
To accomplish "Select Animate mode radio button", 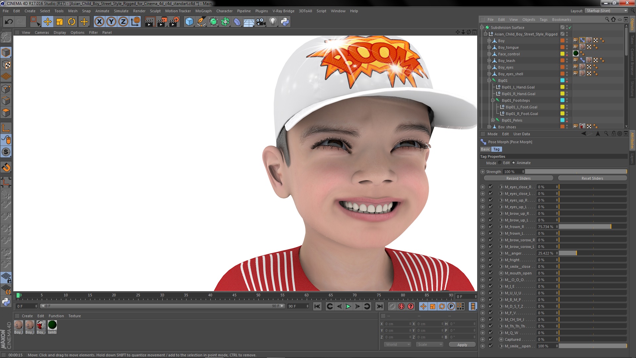I will [513, 163].
